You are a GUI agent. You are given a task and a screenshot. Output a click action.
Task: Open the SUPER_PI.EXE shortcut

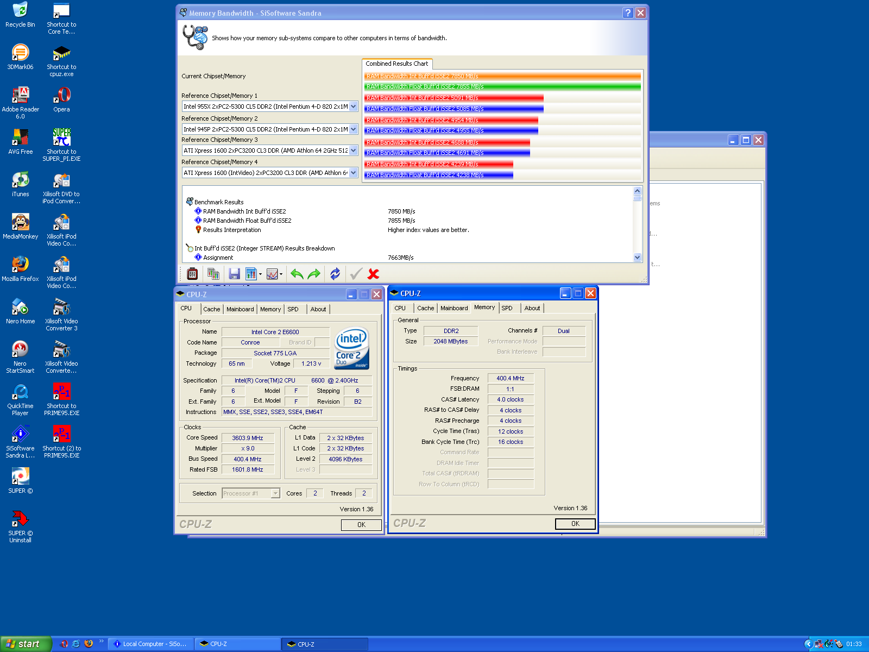tap(61, 145)
